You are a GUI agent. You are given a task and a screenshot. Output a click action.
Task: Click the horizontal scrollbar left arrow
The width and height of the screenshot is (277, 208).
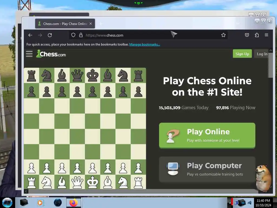(x=26, y=191)
